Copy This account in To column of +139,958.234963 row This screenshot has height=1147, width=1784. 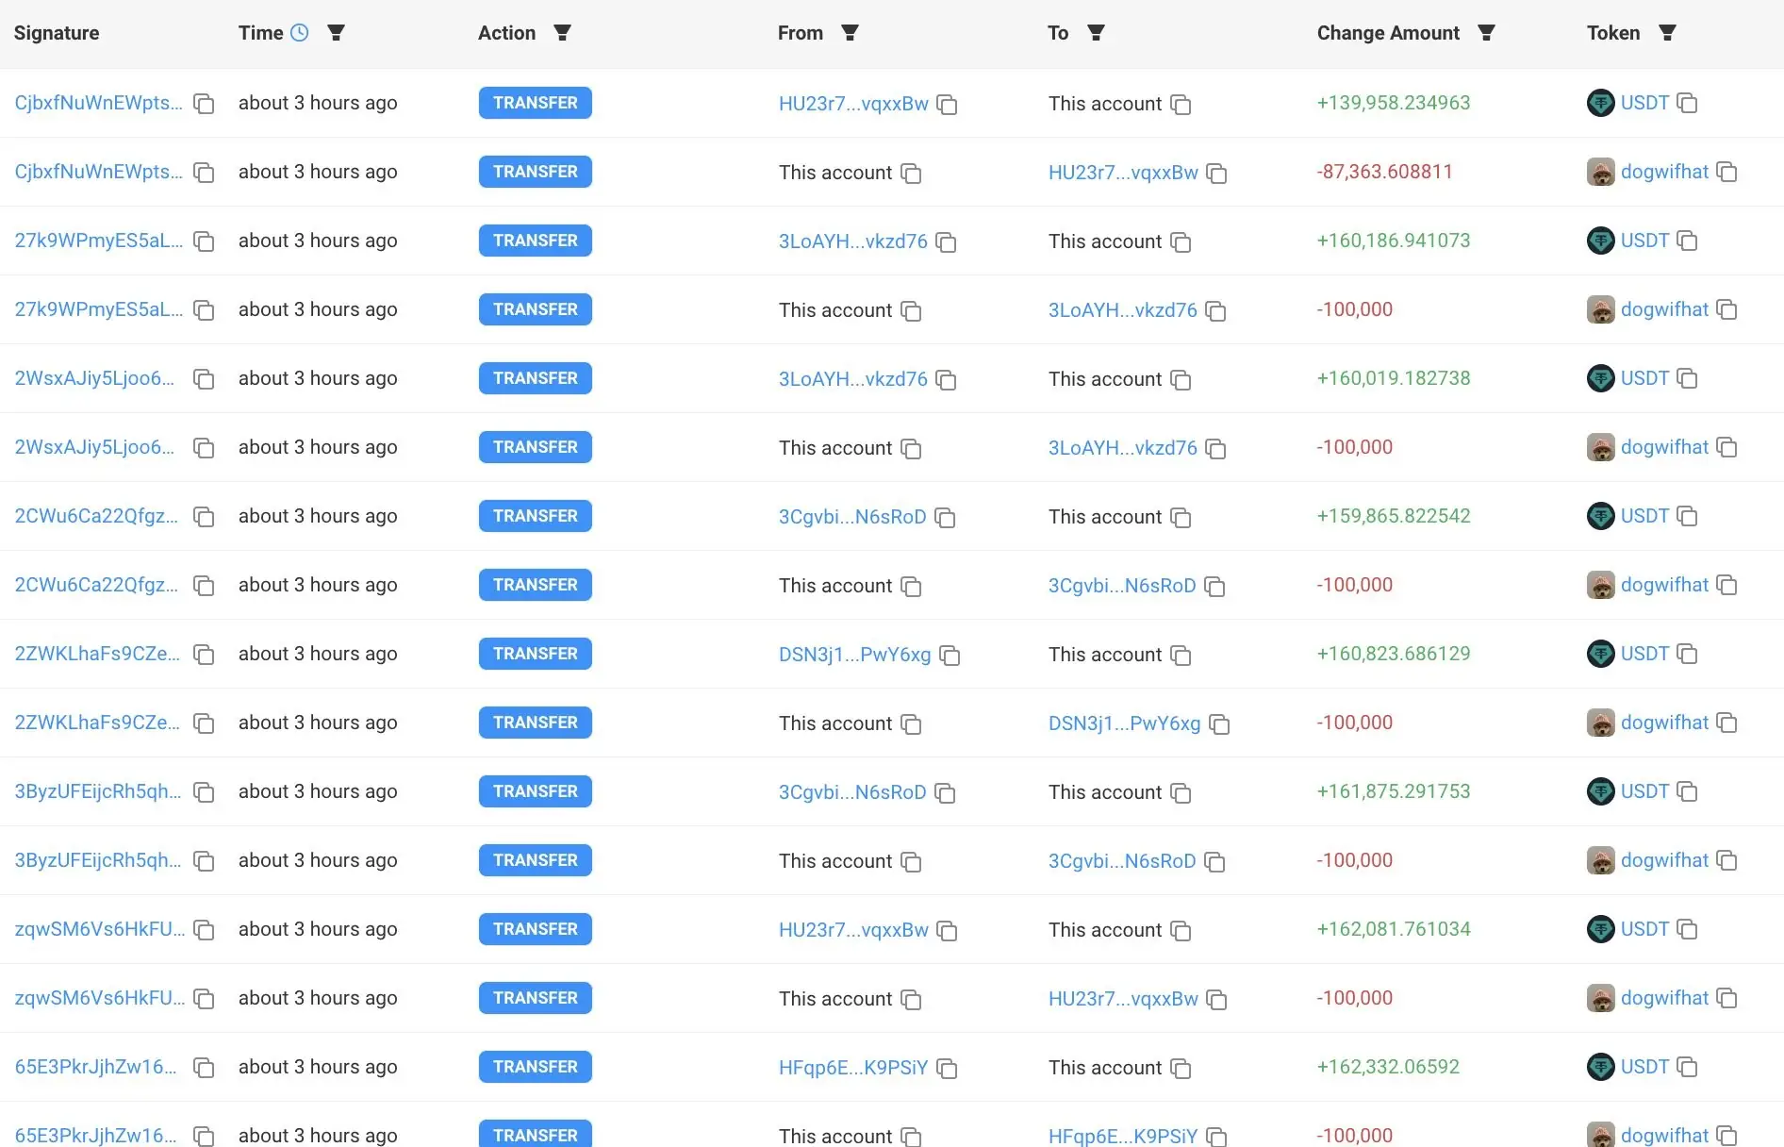pos(1181,105)
